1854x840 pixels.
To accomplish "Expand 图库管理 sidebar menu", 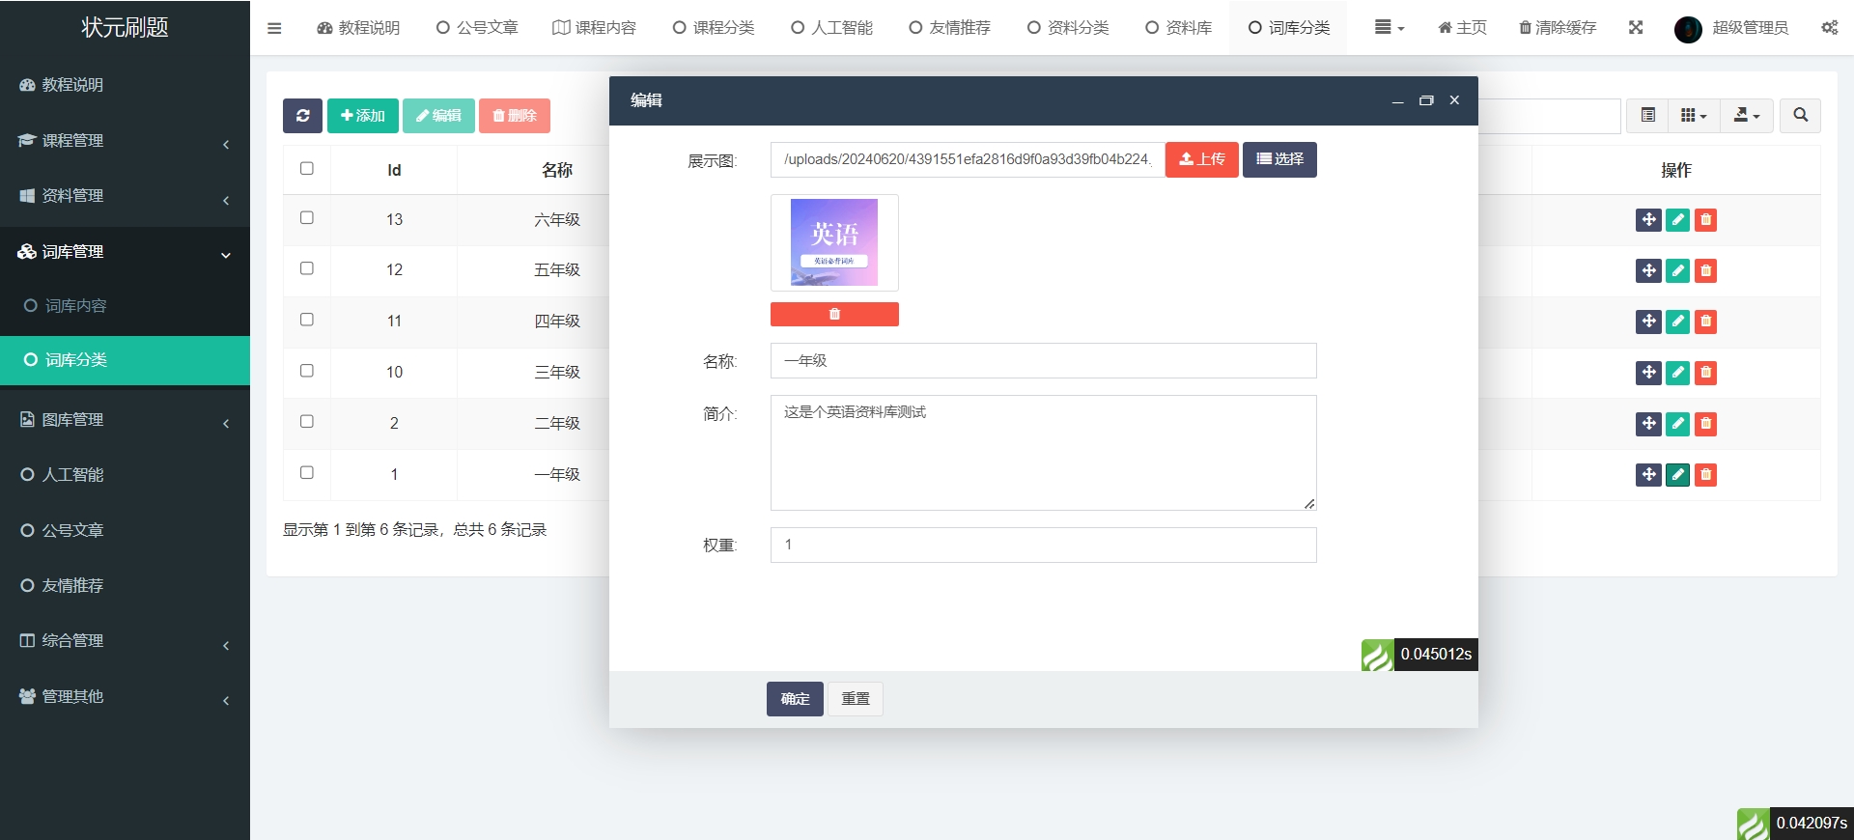I will (x=125, y=420).
